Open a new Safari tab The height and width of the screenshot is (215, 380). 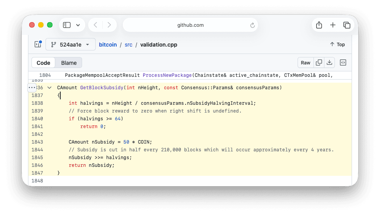pyautogui.click(x=333, y=25)
